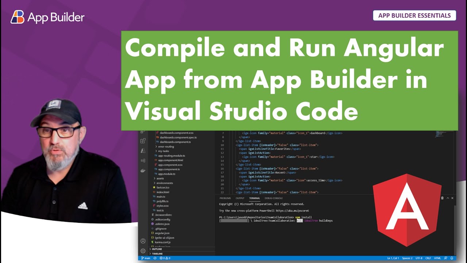Kill terminal with the trash icon
This screenshot has height=263, width=467.
pos(442,198)
